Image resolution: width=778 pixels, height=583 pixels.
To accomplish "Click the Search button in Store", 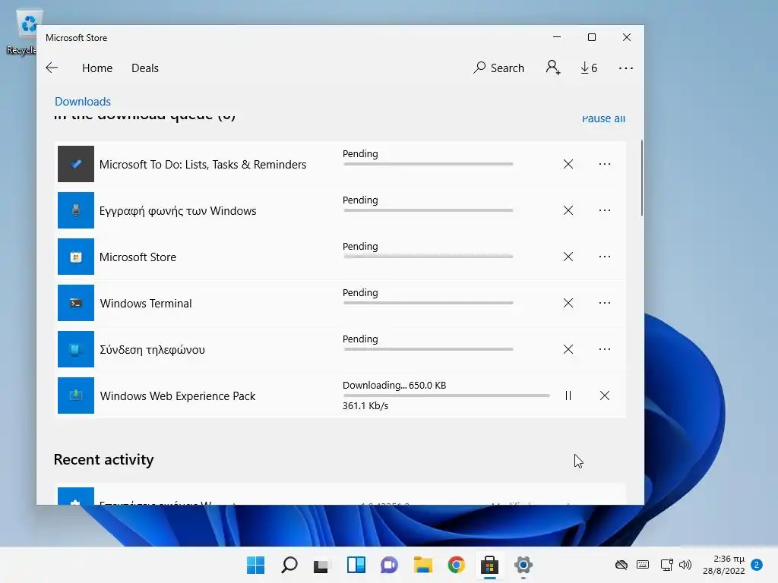I will coord(498,68).
